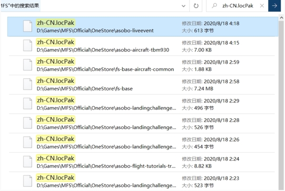Click the file icon of the fs-base-aircraft-common result
Image resolution: width=285 pixels, height=191 pixels.
pyautogui.click(x=28, y=65)
